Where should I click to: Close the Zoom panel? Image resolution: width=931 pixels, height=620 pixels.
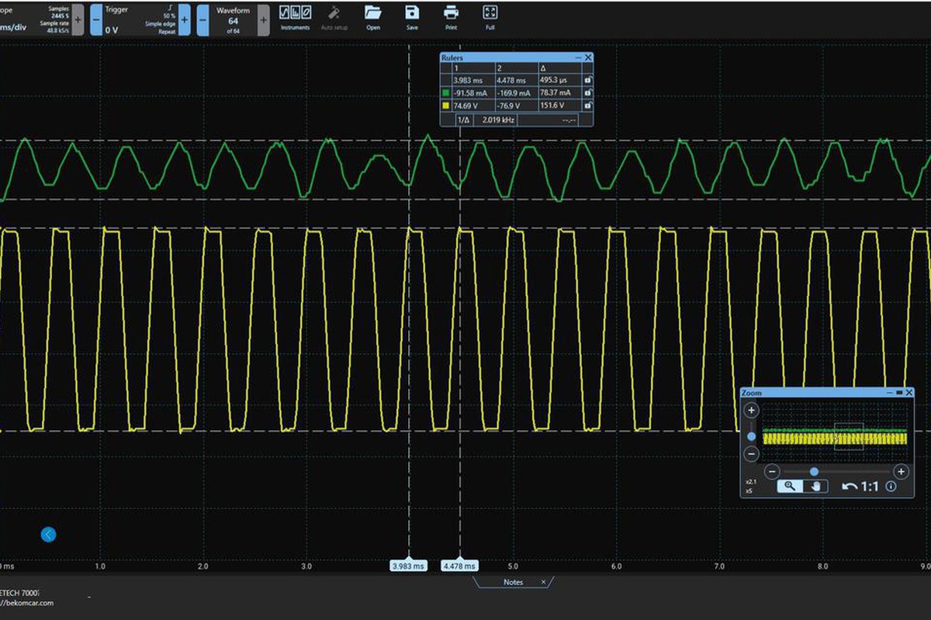click(x=909, y=393)
